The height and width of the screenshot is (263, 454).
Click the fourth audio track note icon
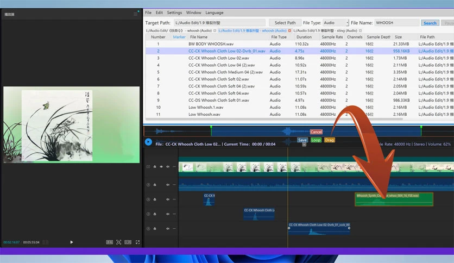148,229
